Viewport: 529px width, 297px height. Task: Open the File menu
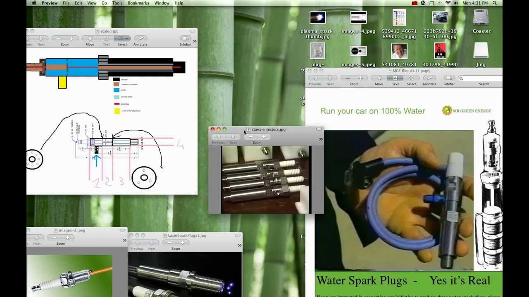66,3
